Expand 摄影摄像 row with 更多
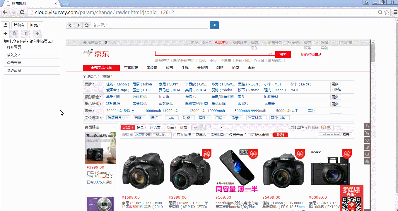Viewport: 398px width, 211px height. 335,97
